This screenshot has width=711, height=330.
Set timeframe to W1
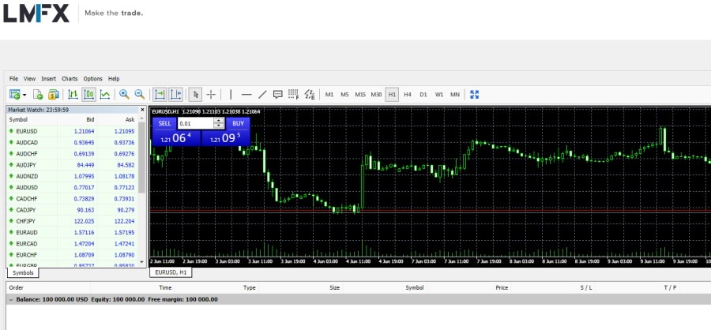[x=439, y=95]
